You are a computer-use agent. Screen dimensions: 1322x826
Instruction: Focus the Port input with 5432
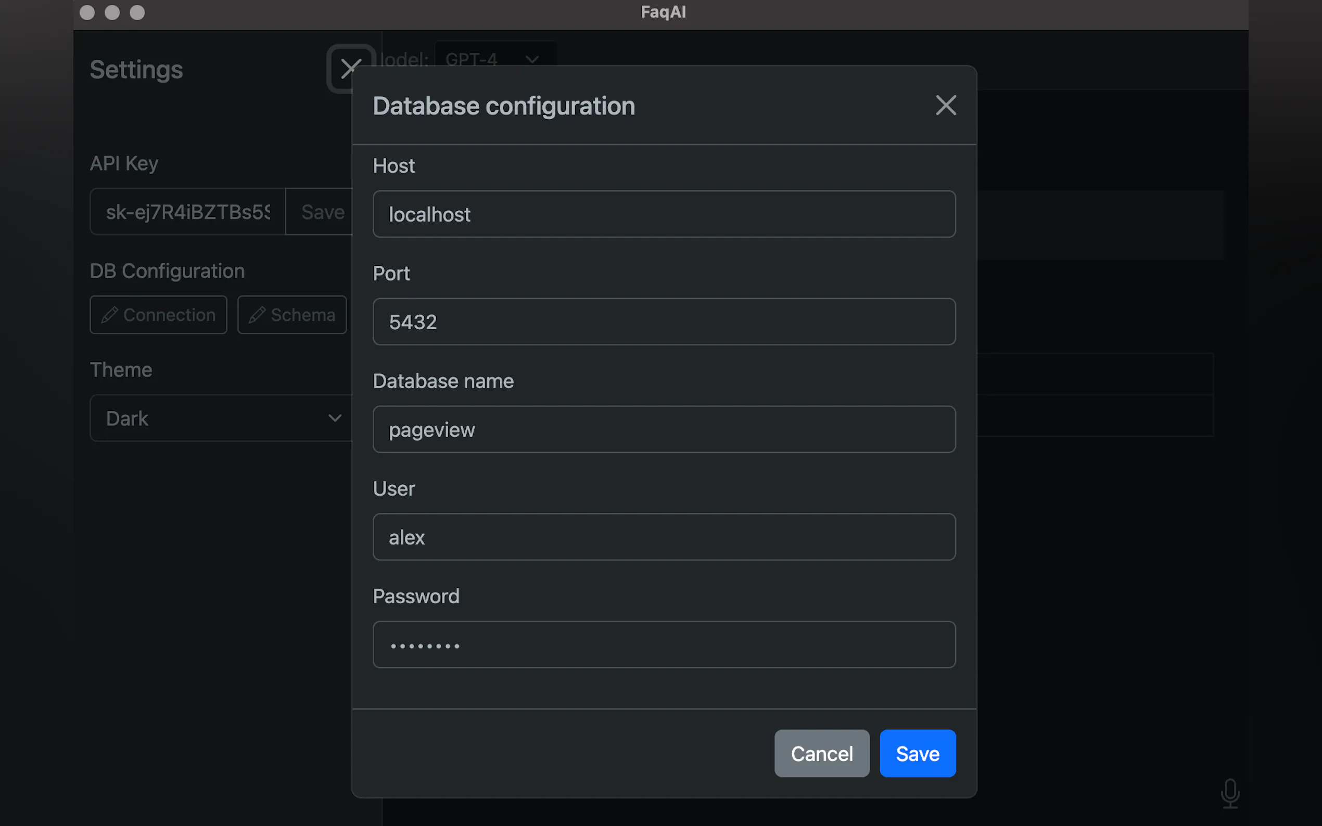coord(664,322)
